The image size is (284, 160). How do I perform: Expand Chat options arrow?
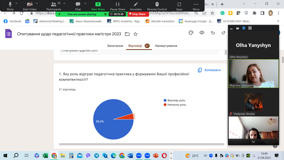pos(85,3)
